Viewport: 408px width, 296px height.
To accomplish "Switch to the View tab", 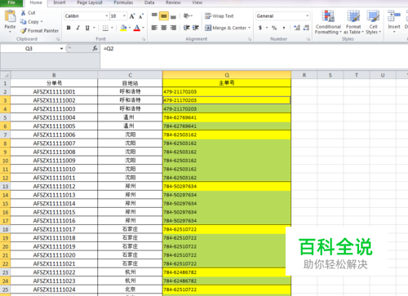I will (x=197, y=2).
